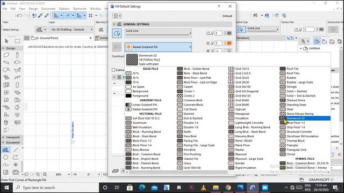Select the Arrow tool in toolbox

tap(6, 41)
